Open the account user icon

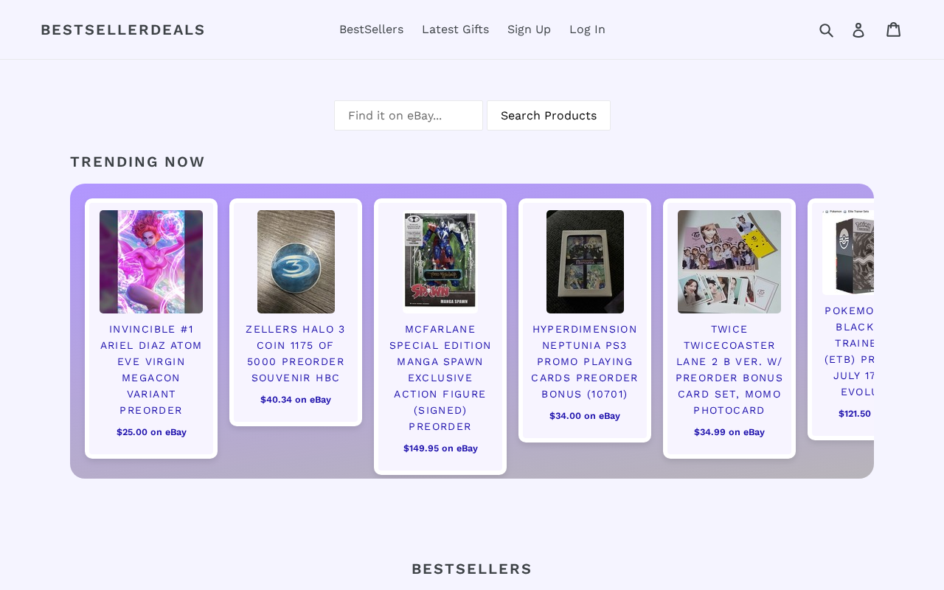point(858,29)
